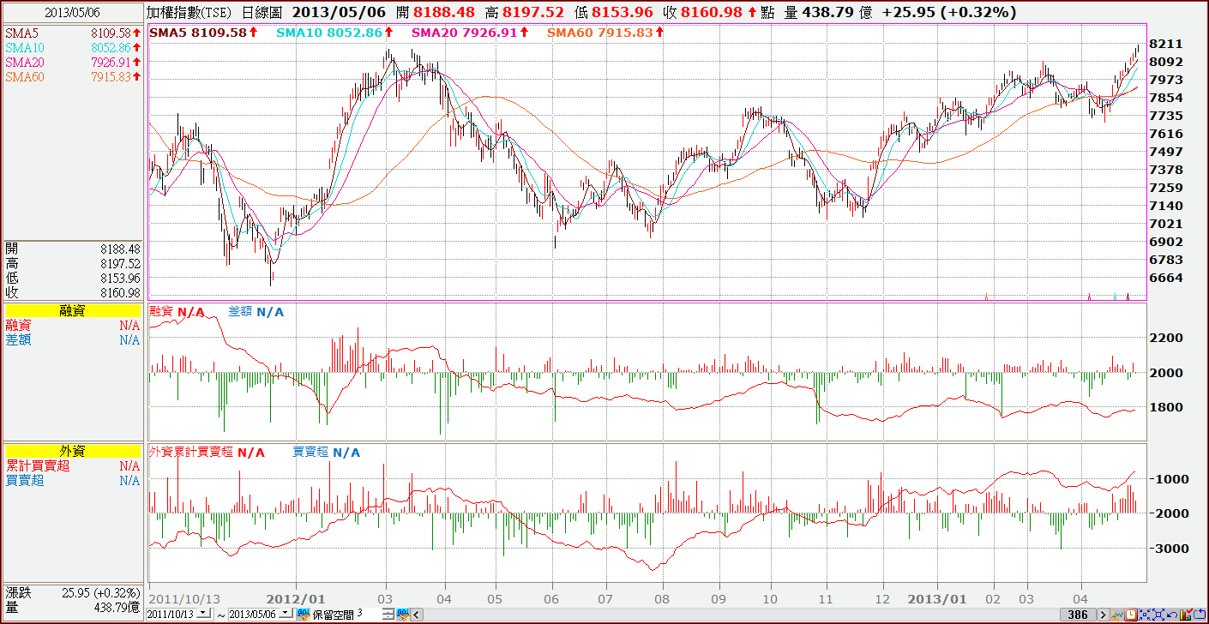1209x624 pixels.
Task: Click the 買賣超 N/A row in left panel
Action: pyautogui.click(x=72, y=480)
